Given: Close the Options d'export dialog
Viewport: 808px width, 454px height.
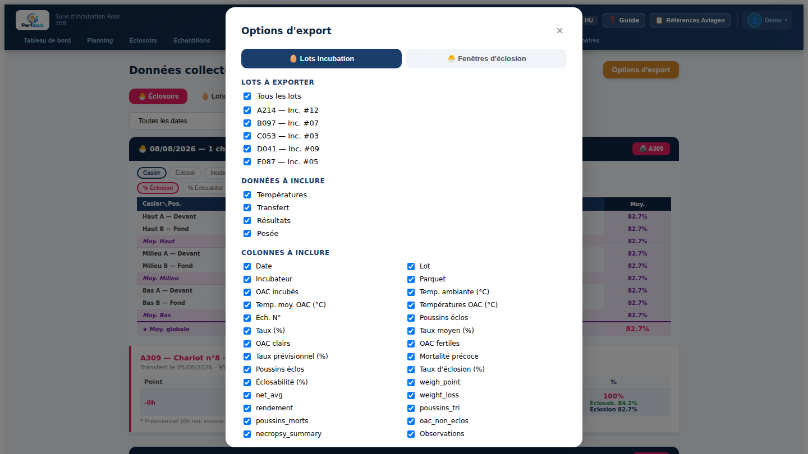Looking at the screenshot, I should pos(559,31).
